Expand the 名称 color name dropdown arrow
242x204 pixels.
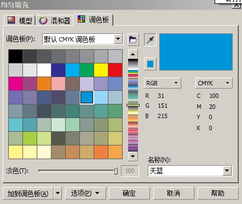click(x=227, y=171)
